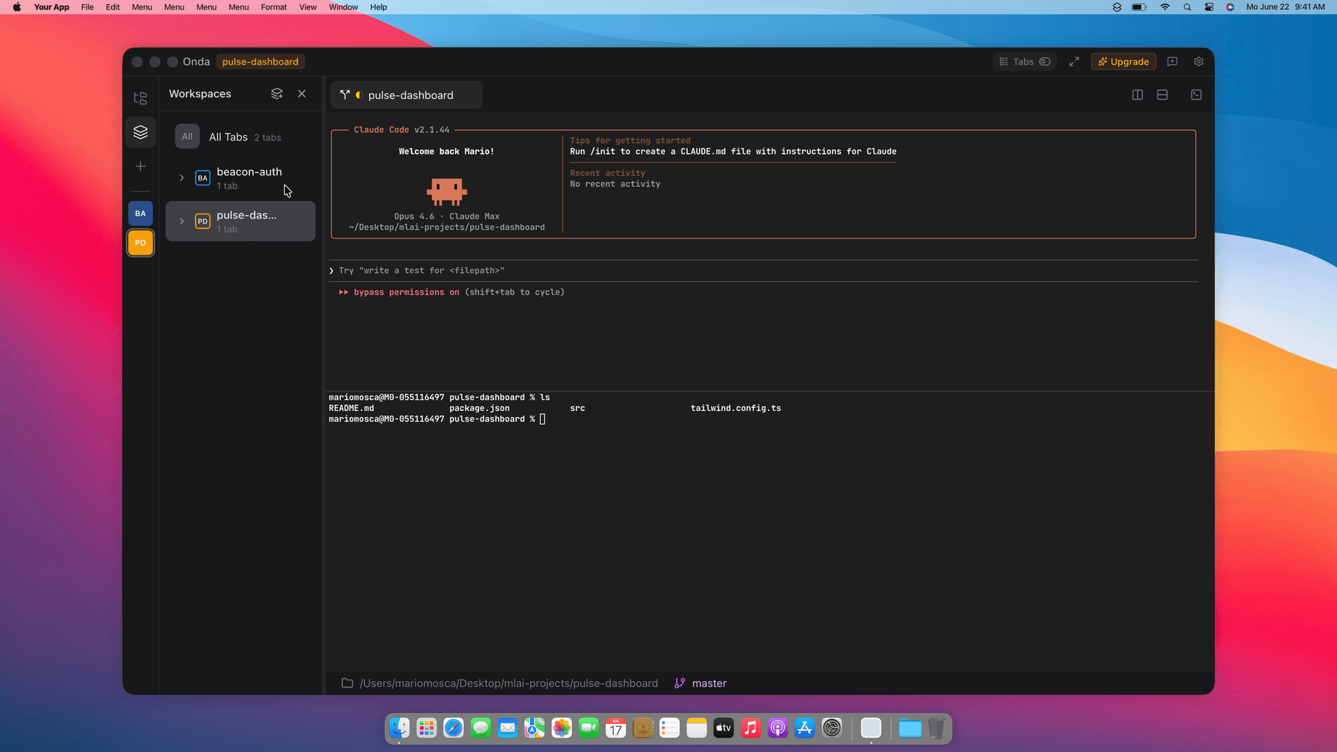Open the settings gear
This screenshot has height=752, width=1337.
click(1198, 61)
